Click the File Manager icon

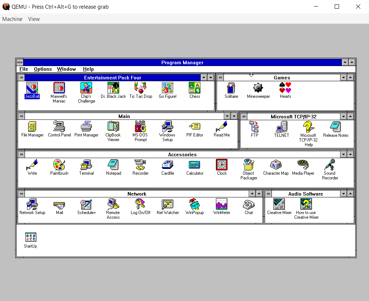coord(32,126)
